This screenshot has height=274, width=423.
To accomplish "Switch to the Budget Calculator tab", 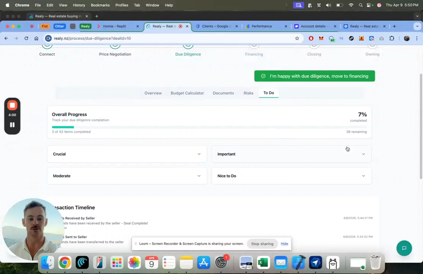I will [187, 93].
